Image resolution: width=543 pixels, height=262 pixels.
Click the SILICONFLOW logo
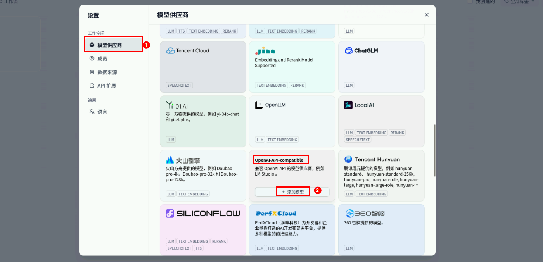[x=203, y=214]
